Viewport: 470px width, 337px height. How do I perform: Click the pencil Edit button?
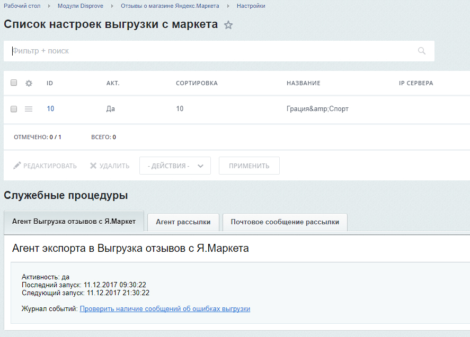45,166
